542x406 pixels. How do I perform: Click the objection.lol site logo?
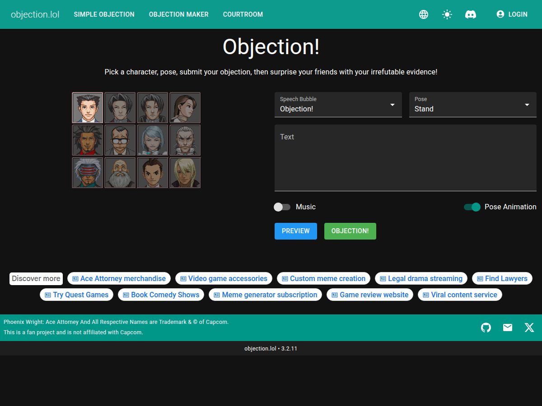35,14
